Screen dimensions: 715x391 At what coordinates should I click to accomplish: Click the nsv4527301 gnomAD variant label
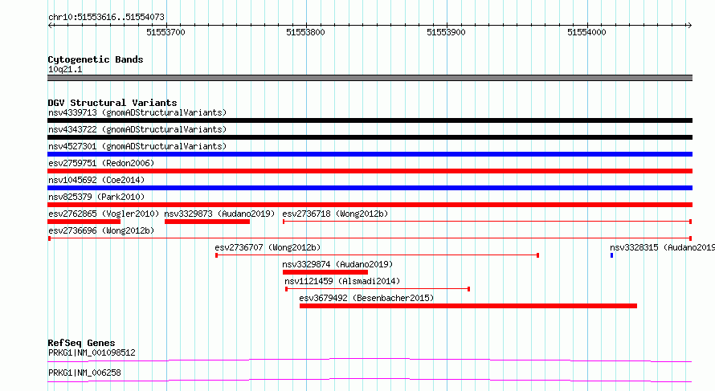tap(137, 146)
